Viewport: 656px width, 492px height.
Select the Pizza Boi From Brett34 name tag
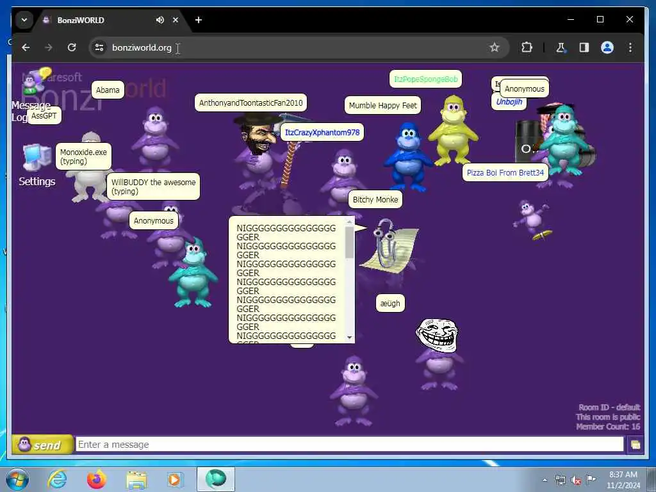pyautogui.click(x=505, y=173)
